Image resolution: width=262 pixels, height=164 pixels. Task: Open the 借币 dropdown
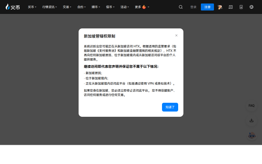pyautogui.click(x=110, y=7)
